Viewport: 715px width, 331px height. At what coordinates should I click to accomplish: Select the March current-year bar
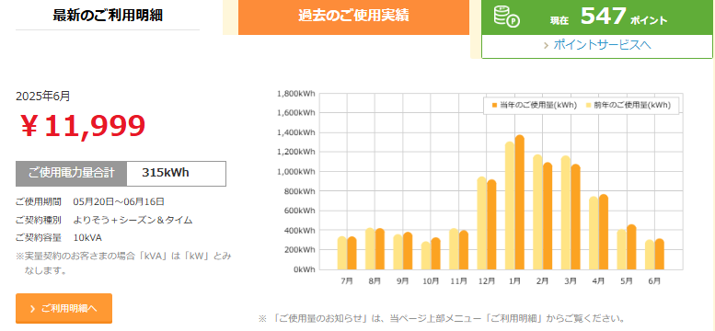(x=575, y=217)
